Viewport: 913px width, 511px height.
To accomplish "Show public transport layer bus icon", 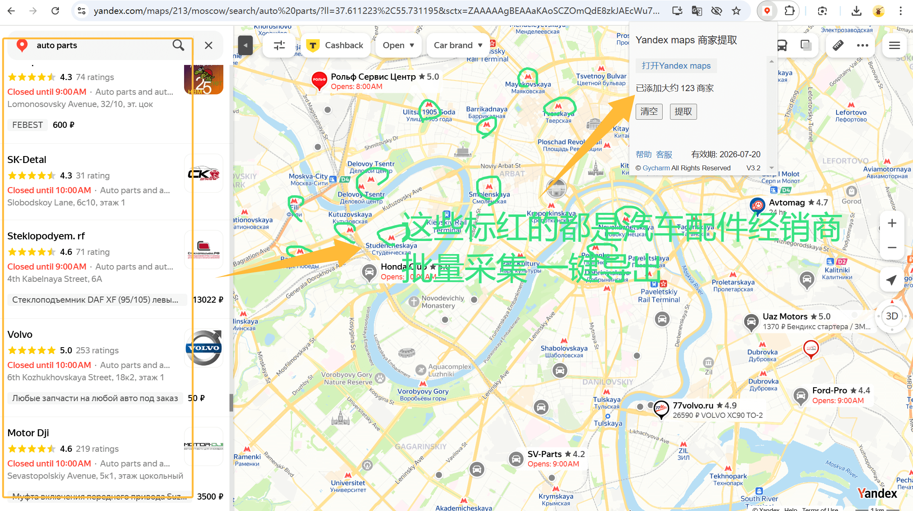I will tap(782, 45).
